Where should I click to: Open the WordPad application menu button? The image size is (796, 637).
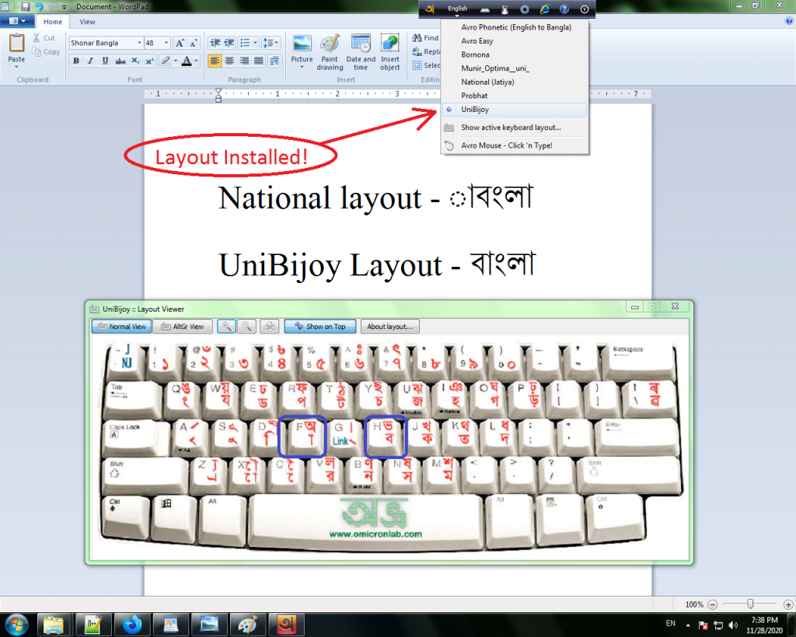tap(17, 21)
